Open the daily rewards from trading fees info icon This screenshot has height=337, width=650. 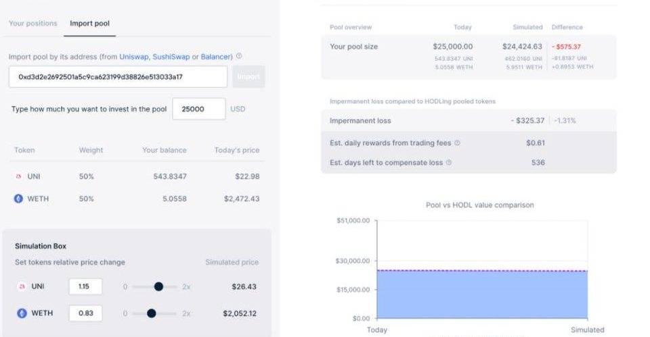click(x=457, y=143)
